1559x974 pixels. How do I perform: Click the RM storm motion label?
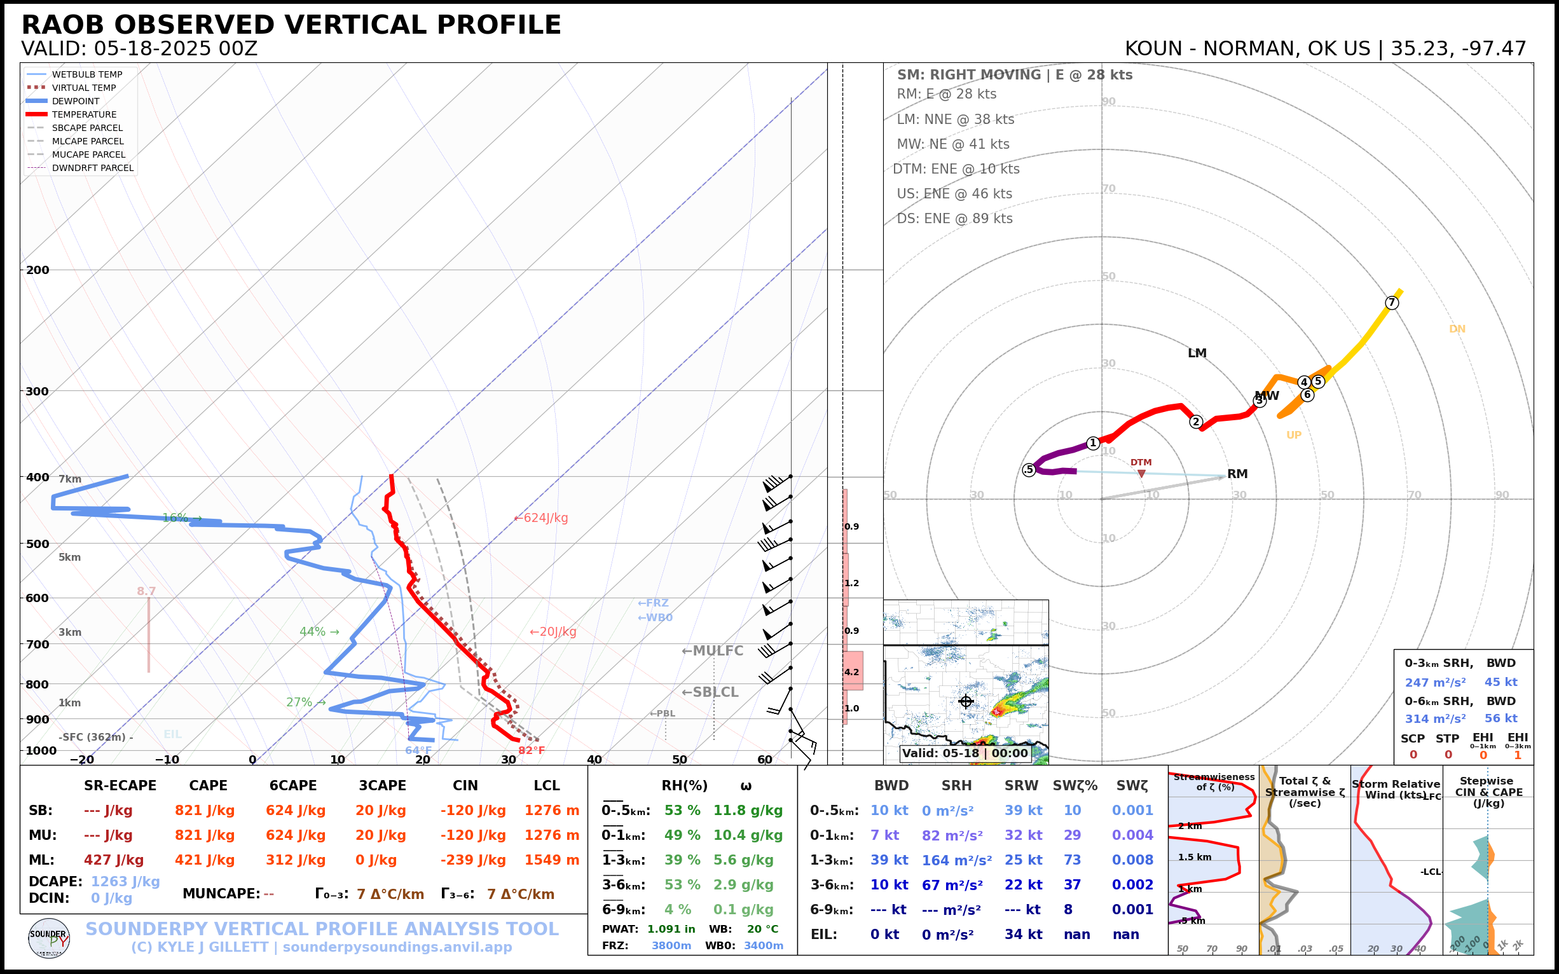tap(1237, 474)
